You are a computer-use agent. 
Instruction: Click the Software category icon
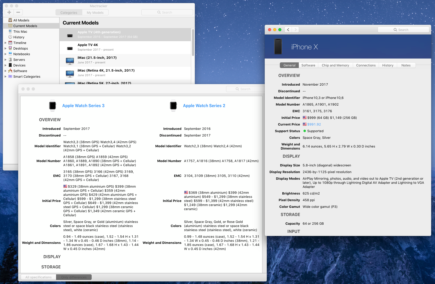pyautogui.click(x=10, y=71)
